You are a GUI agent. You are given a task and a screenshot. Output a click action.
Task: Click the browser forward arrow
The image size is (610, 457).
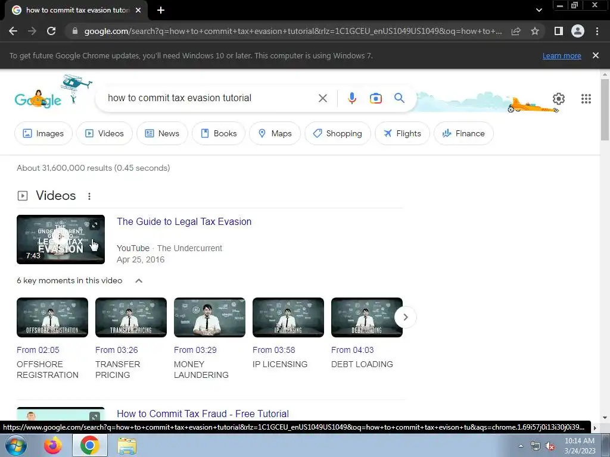tap(32, 31)
